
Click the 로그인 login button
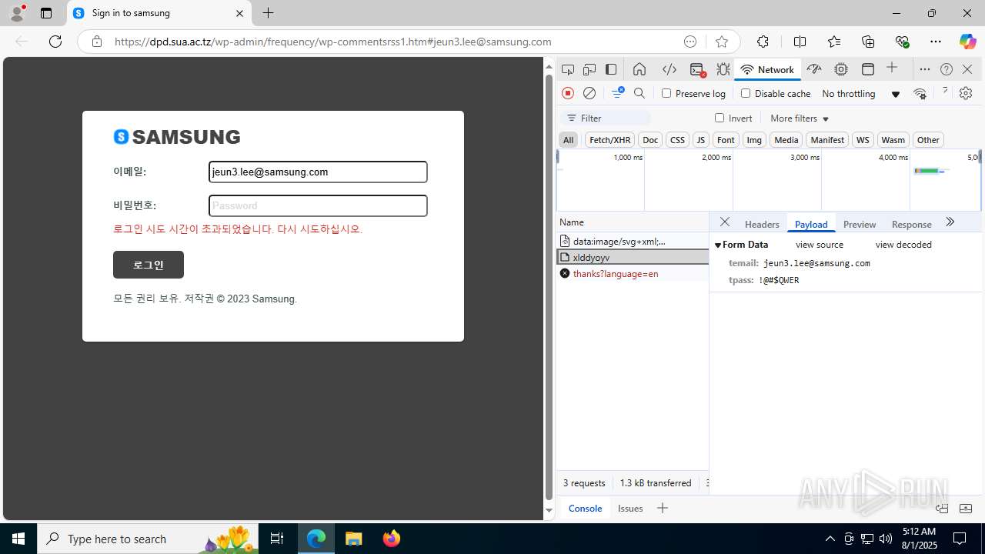point(149,265)
